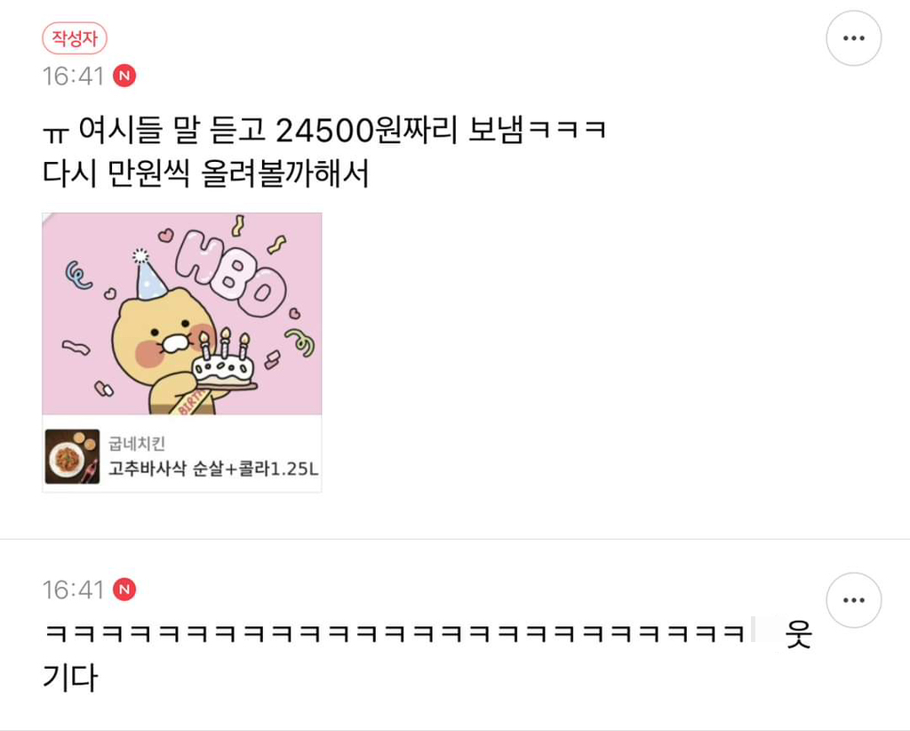Click the second comment's 16:41 timestamp
The height and width of the screenshot is (731, 910).
(x=73, y=590)
